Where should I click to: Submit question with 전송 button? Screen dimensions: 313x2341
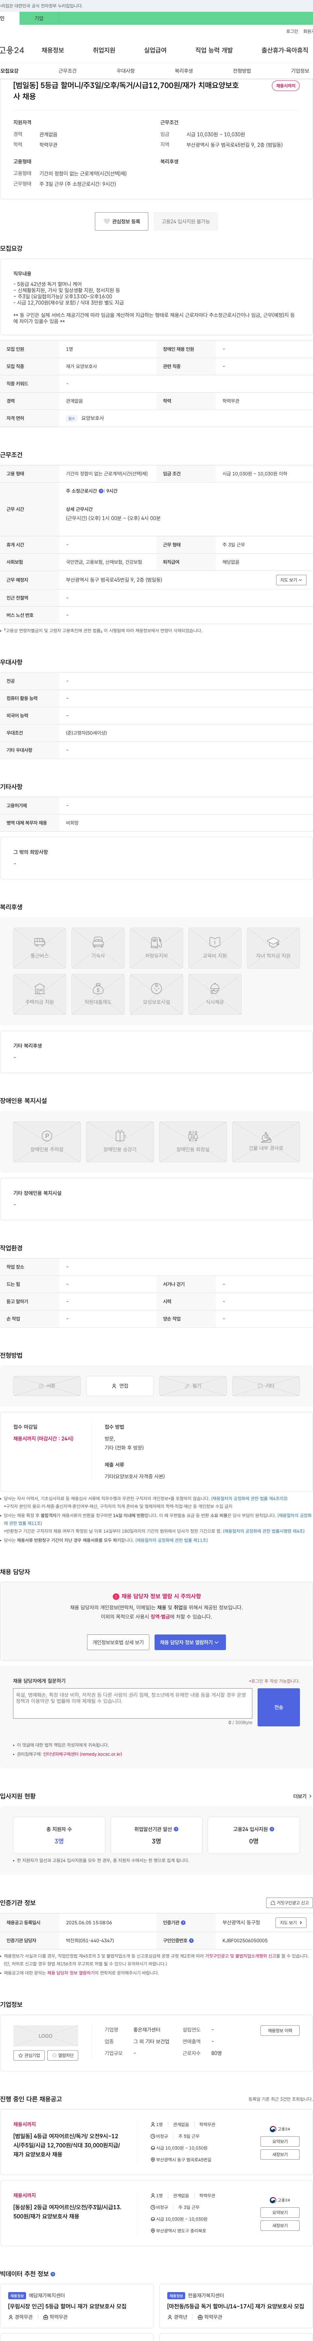click(x=278, y=1707)
